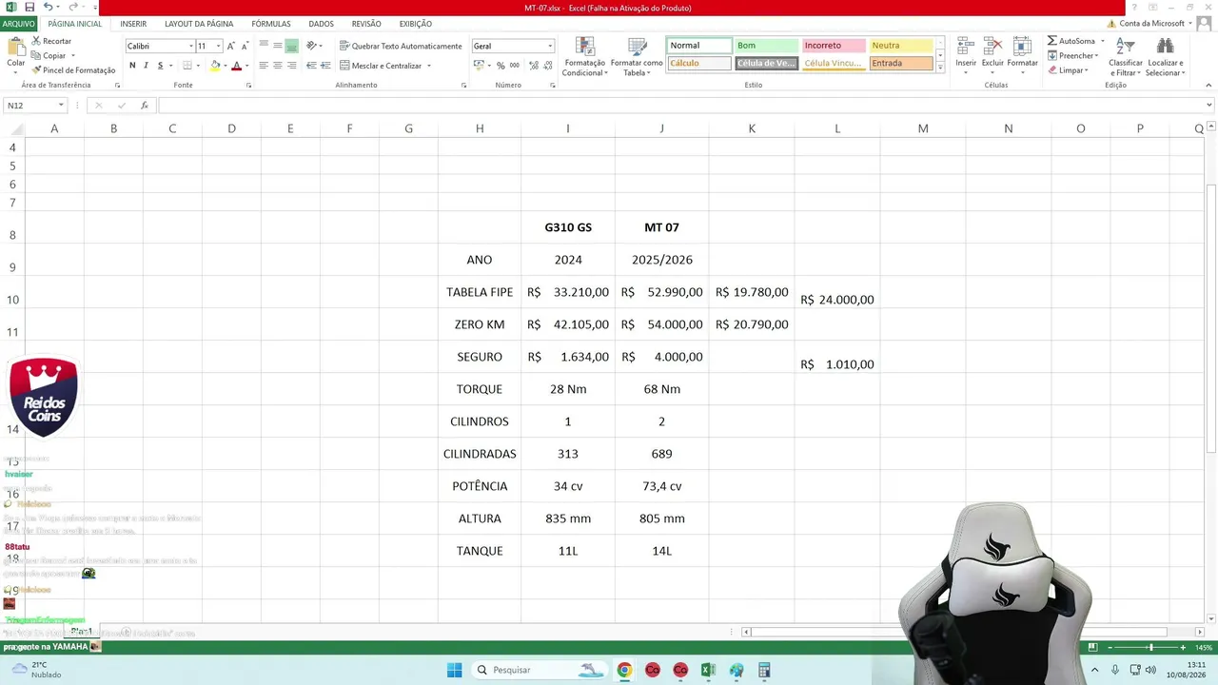Apply thousands separator style
The image size is (1218, 685).
click(x=515, y=66)
